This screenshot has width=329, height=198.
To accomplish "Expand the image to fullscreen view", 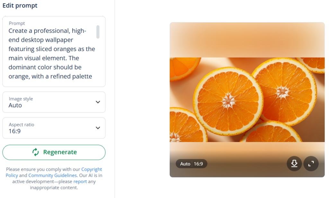I will (311, 164).
